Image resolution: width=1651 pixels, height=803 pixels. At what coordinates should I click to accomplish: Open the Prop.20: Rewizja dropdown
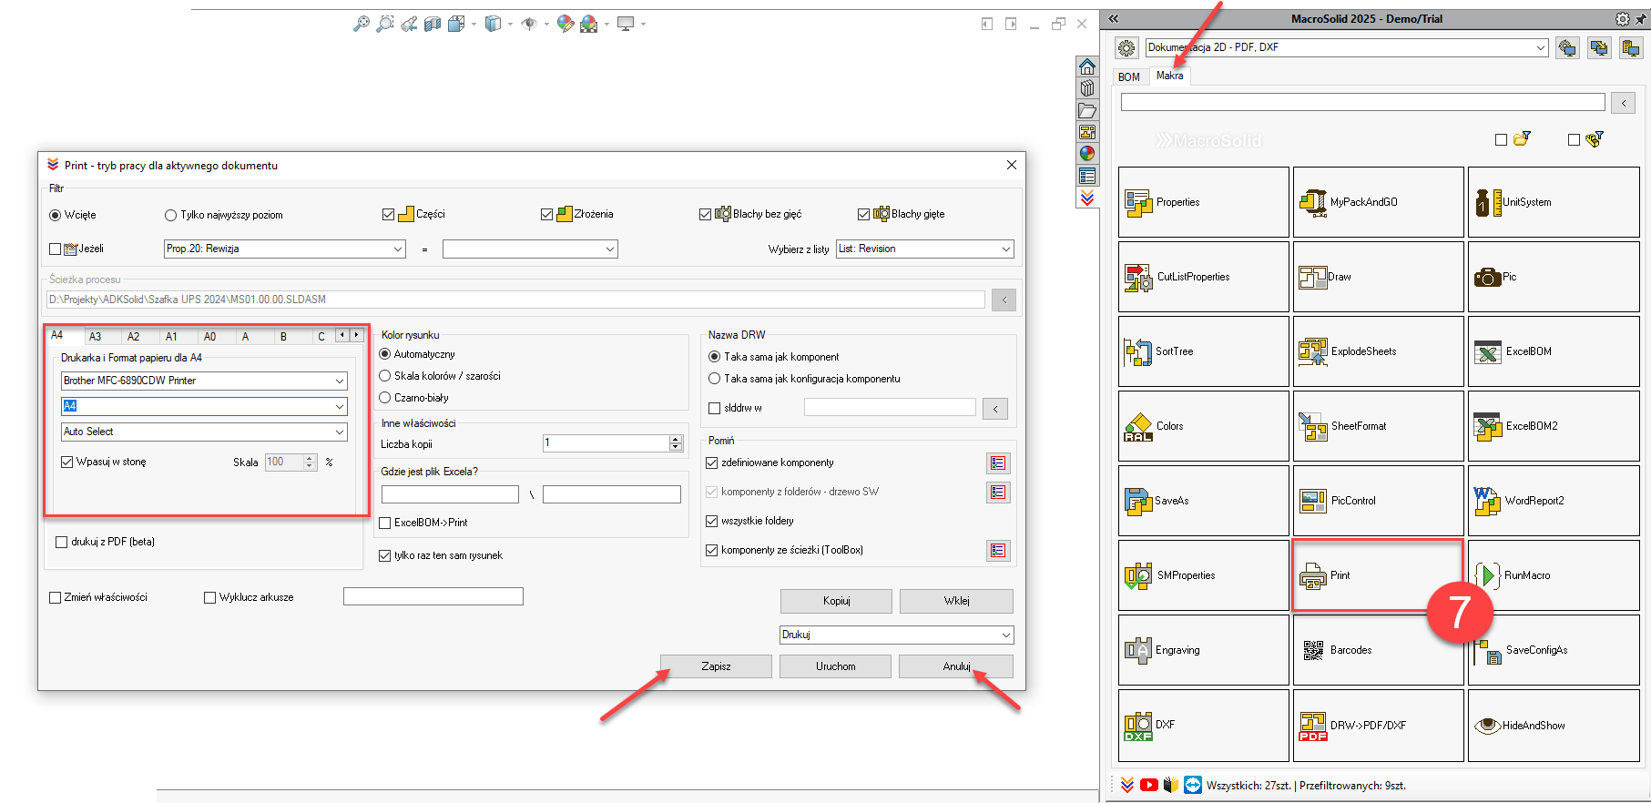coord(285,249)
